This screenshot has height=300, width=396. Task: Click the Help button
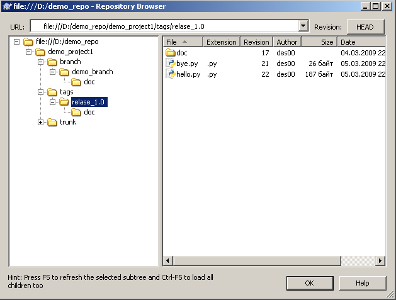(x=363, y=283)
